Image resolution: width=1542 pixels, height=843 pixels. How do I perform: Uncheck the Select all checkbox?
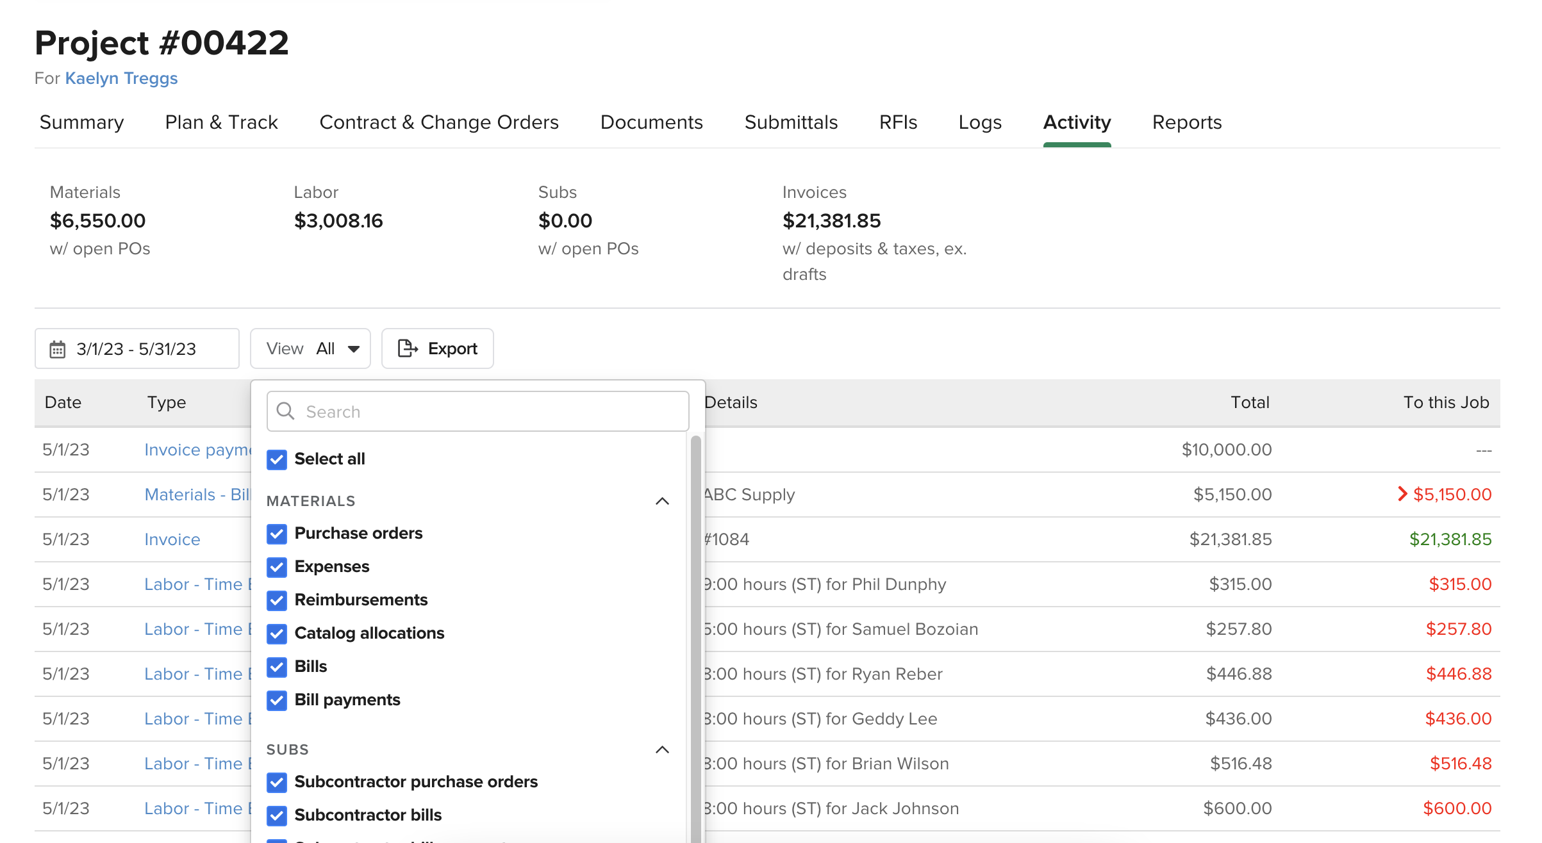point(277,459)
